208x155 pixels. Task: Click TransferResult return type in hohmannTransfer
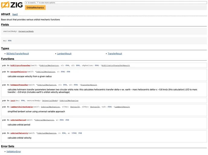(89, 85)
